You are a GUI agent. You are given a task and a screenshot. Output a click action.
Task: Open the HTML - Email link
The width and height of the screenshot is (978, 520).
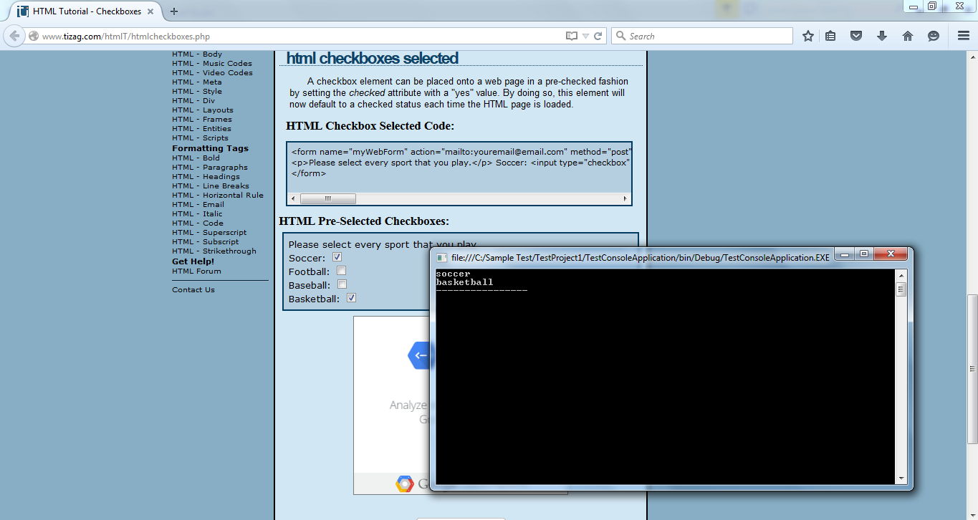pyautogui.click(x=198, y=204)
